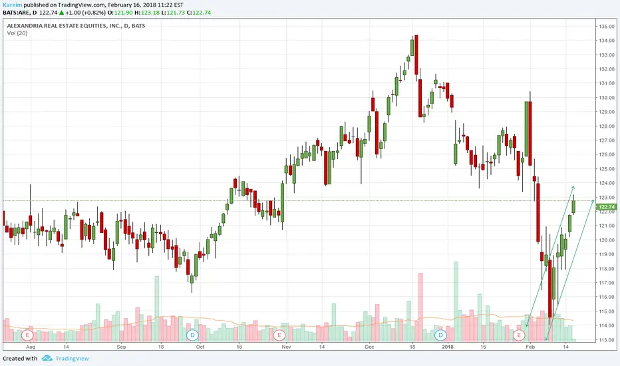Click the Feb date axis label
Image resolution: width=620 pixels, height=366 pixels.
click(530, 347)
